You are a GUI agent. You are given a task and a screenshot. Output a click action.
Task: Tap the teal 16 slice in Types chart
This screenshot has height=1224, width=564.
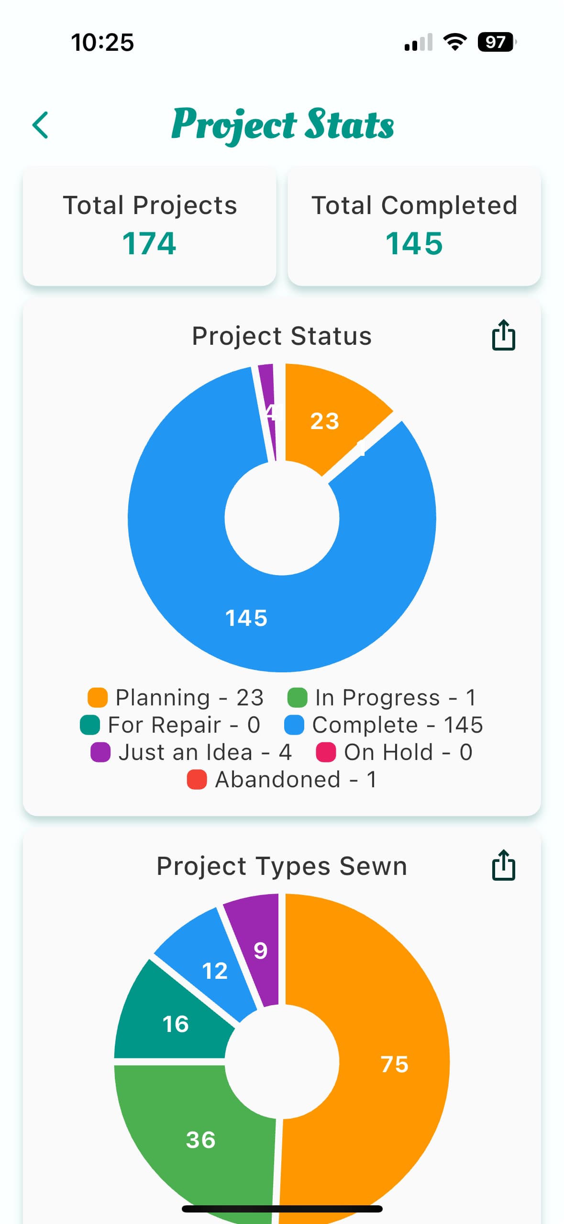176,1024
